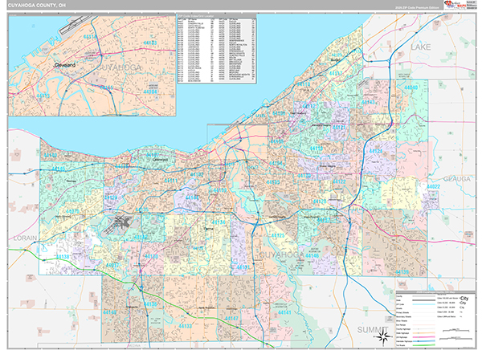Click the GEAUGA county label

pyautogui.click(x=459, y=179)
